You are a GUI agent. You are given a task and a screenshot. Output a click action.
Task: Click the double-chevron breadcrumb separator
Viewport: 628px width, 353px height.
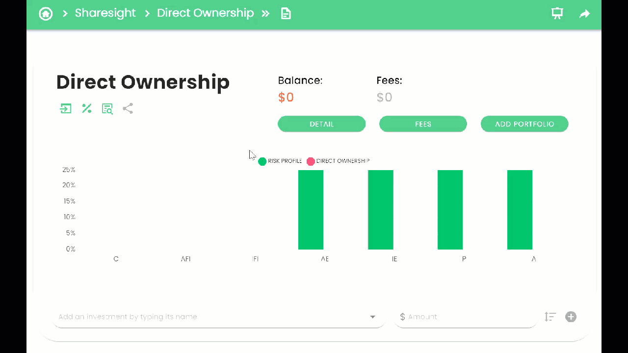point(265,14)
